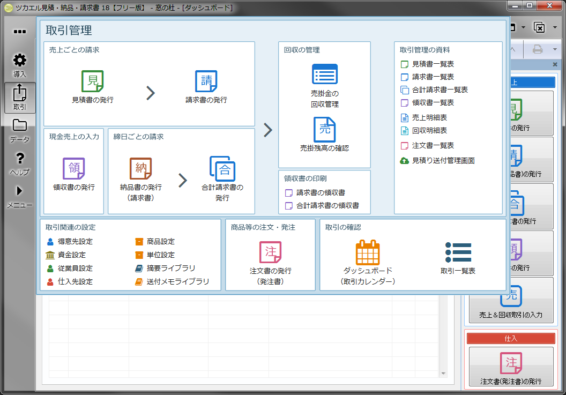
Task: Open ダッシュボード(取引カレンダー) calendar icon
Action: (368, 252)
